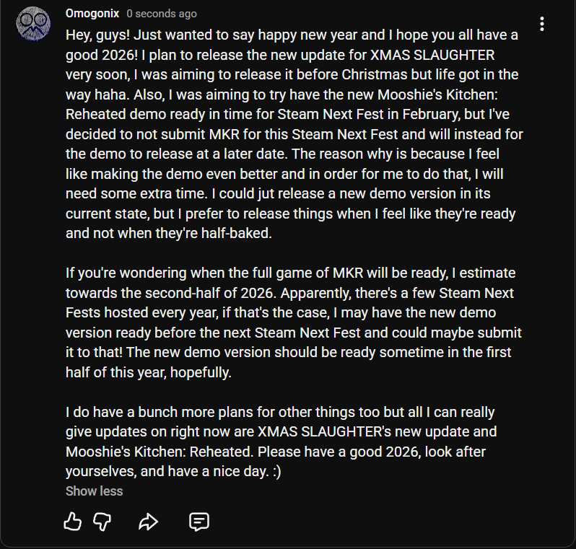Click the word "Apparently" in the second paragraph
Screen dimensions: 576x549
[x=325, y=294]
